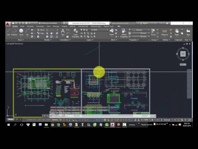198x149 pixels.
Task: Open the CO BAN layer dropdown
Action: (x=99, y=30)
